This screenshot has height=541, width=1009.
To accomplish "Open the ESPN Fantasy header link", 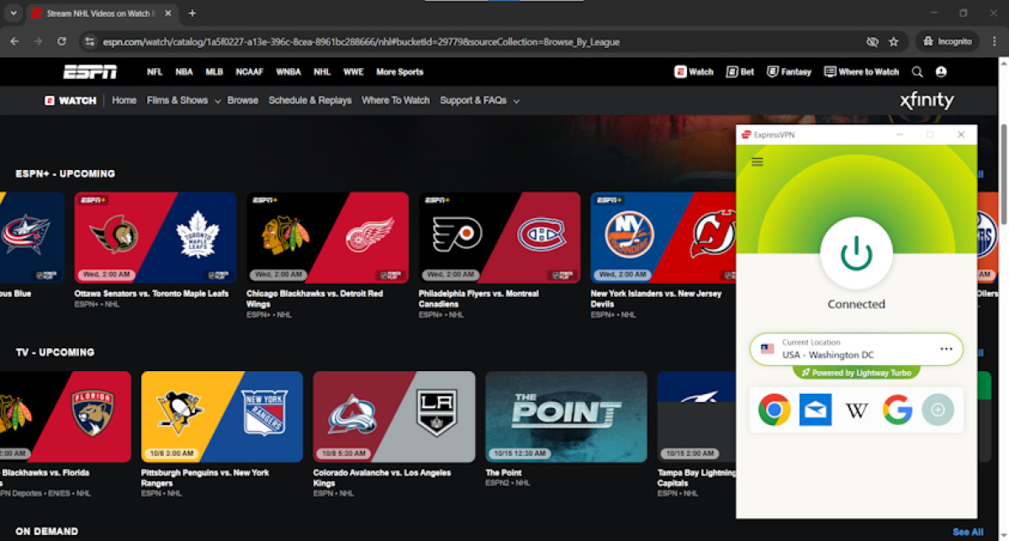I will (789, 72).
